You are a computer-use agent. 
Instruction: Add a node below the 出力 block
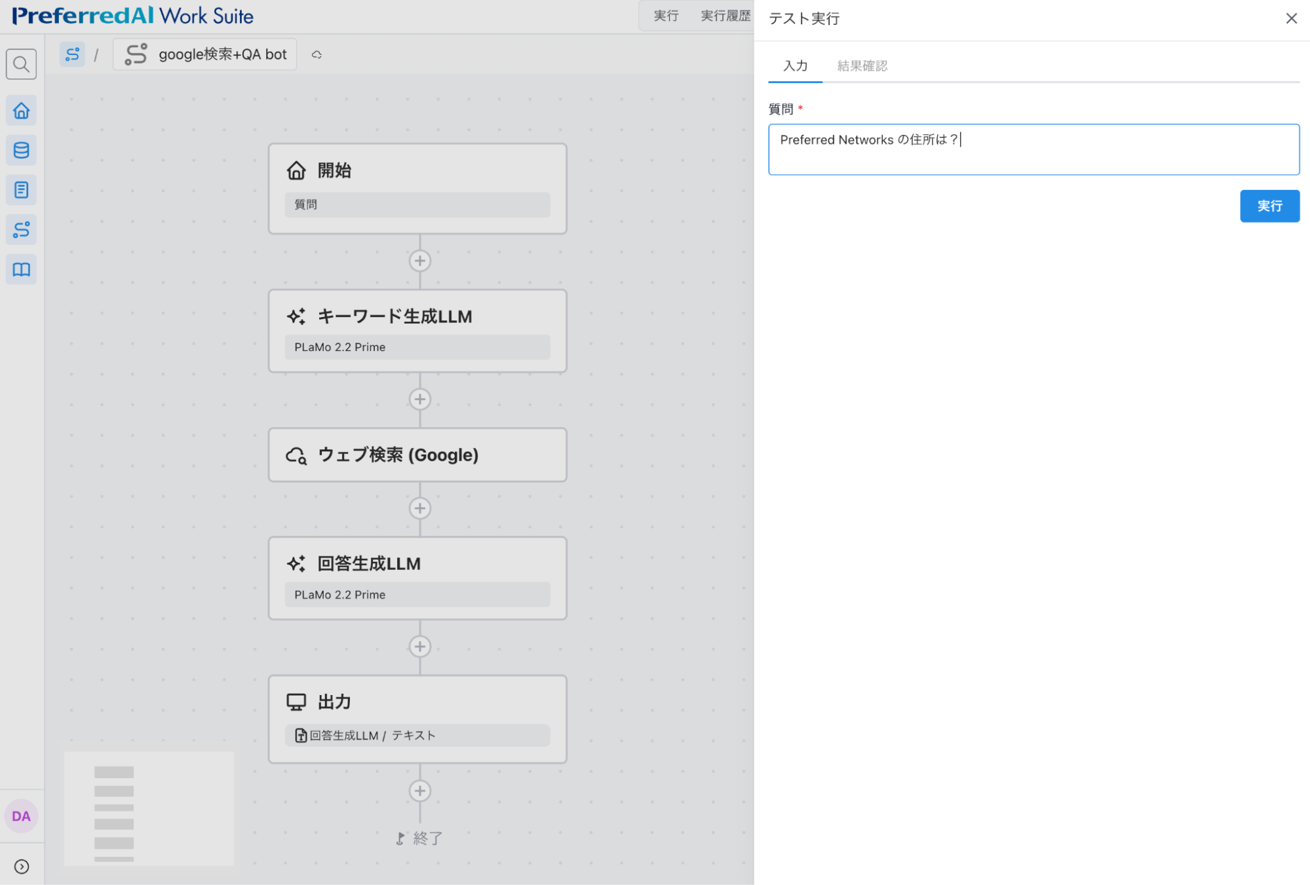pyautogui.click(x=419, y=791)
